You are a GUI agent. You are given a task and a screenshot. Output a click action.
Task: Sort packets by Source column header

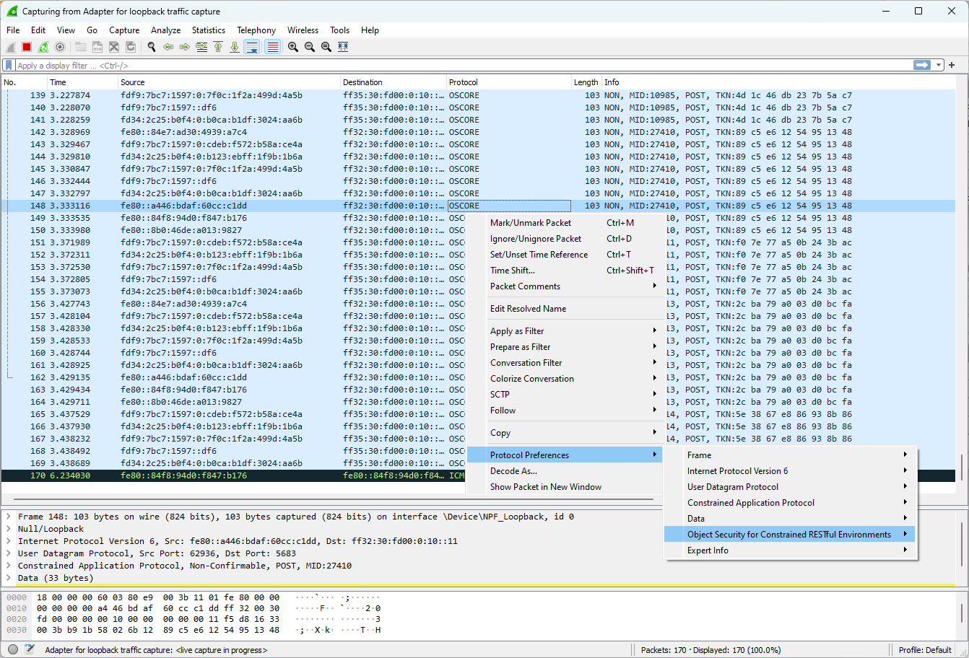[x=229, y=82]
